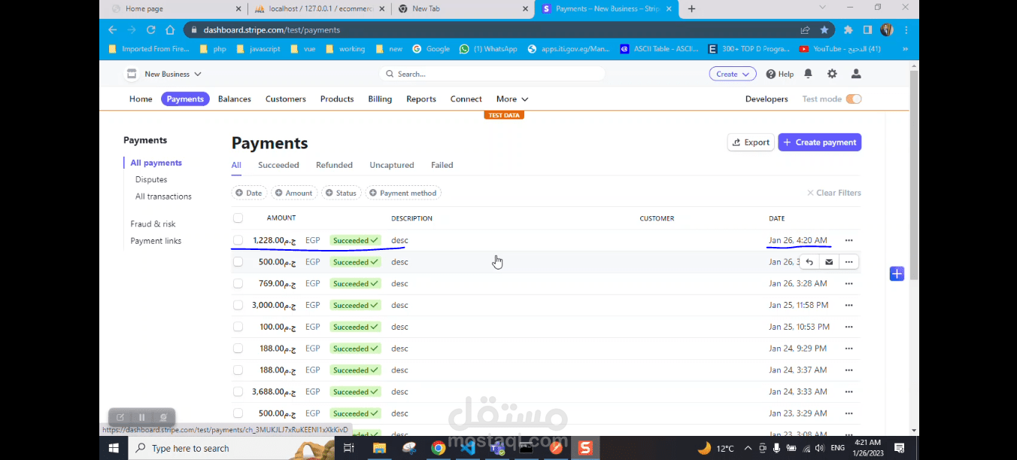1017x460 pixels.
Task: Open the Chrome three-dot menu
Action: 906,30
